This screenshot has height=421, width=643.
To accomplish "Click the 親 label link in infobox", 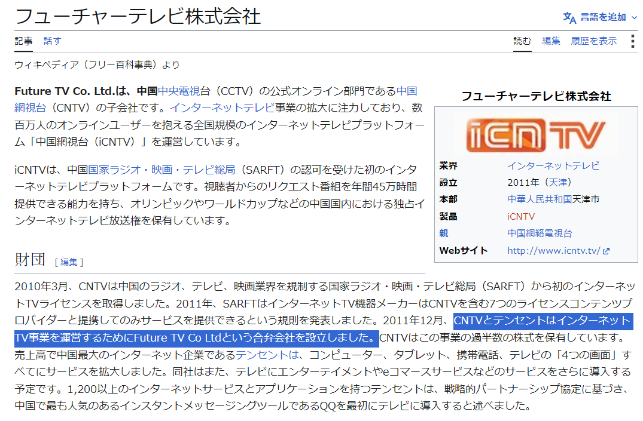I will [x=444, y=233].
